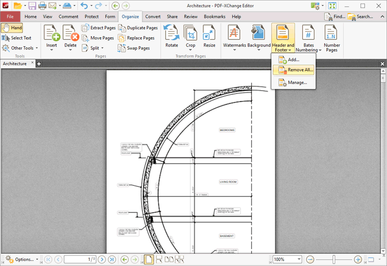Activate the Hand tool

pos(12,28)
